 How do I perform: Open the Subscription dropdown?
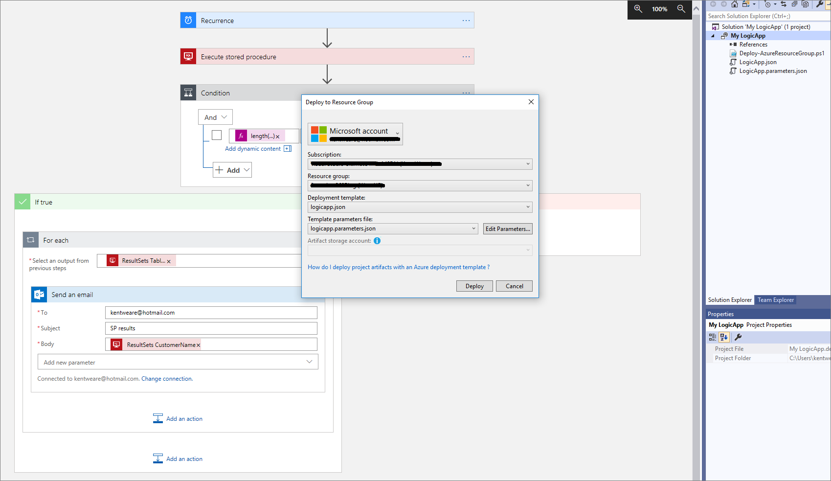pyautogui.click(x=420, y=164)
